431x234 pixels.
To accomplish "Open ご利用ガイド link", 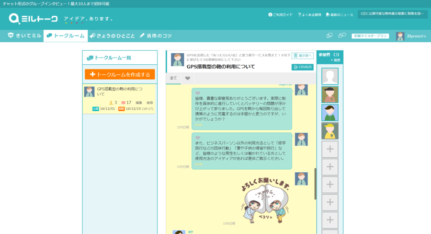I will 281,15.
